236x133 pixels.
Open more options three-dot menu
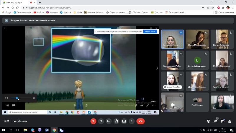(x=132, y=121)
